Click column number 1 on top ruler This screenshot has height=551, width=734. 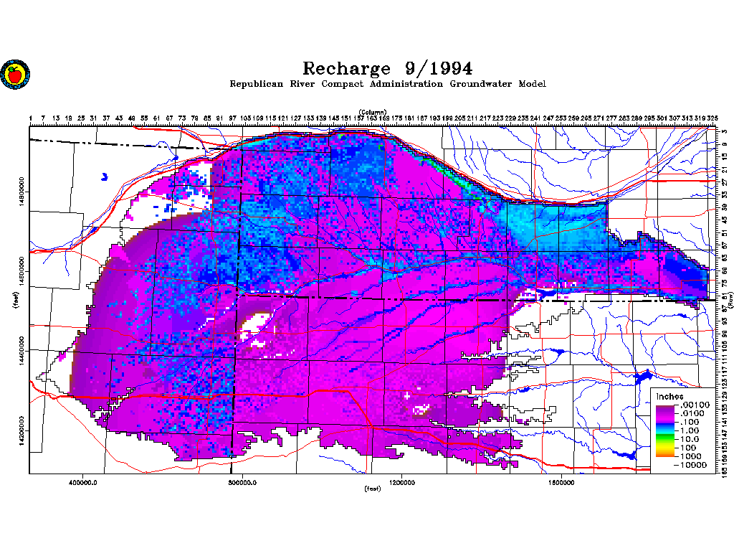[x=32, y=118]
